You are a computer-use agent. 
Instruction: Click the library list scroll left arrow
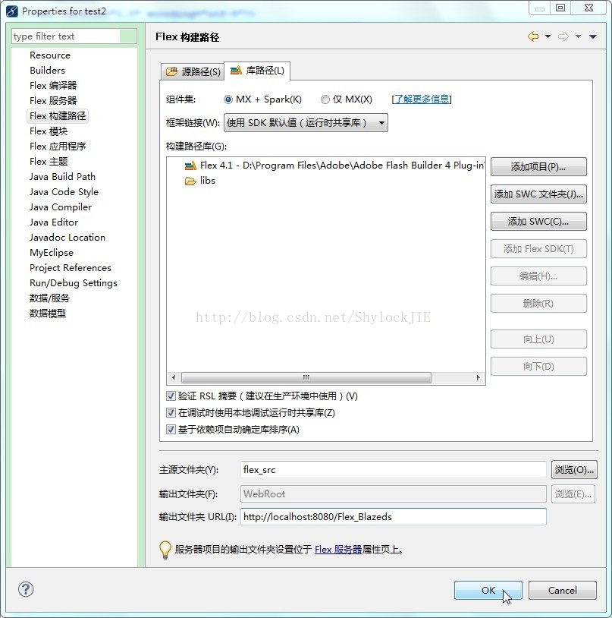point(174,377)
